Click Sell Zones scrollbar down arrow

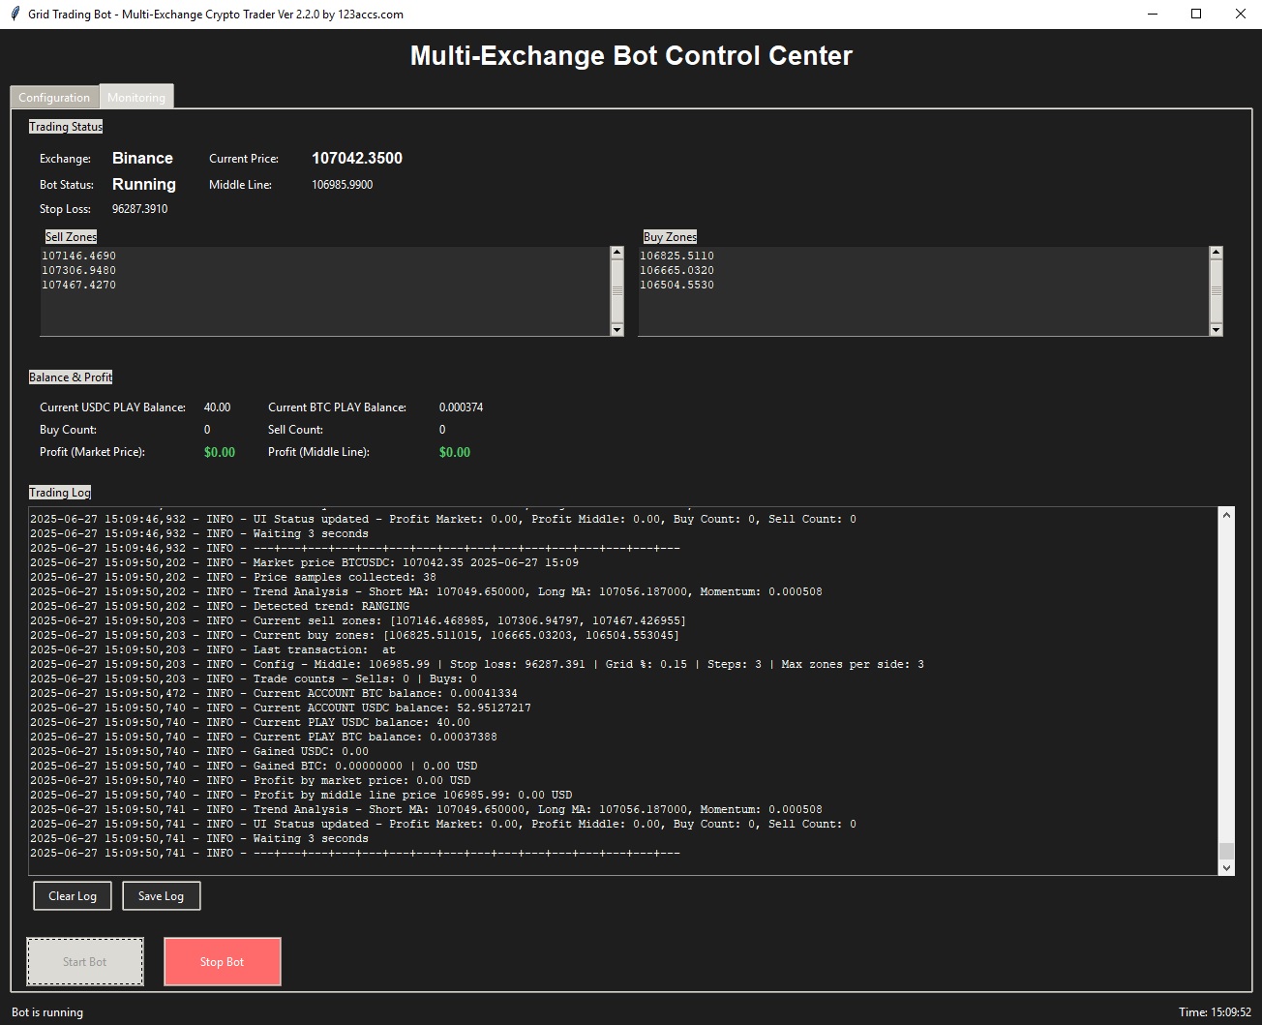click(617, 330)
